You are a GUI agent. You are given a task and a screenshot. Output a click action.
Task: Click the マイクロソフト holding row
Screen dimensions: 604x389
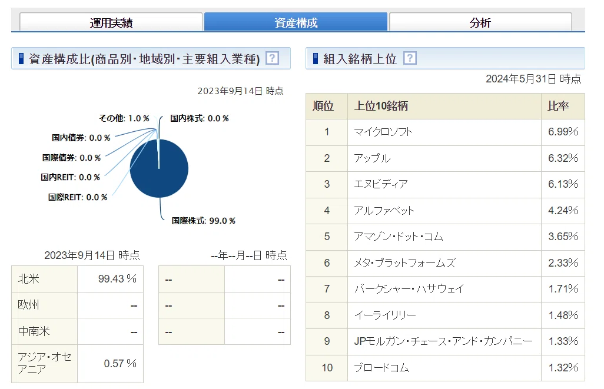(445, 132)
